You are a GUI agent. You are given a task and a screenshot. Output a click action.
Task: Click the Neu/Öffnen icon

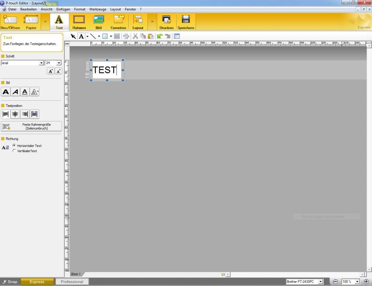point(10,20)
